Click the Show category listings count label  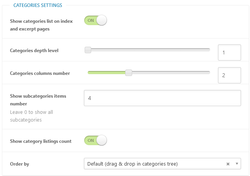click(41, 141)
